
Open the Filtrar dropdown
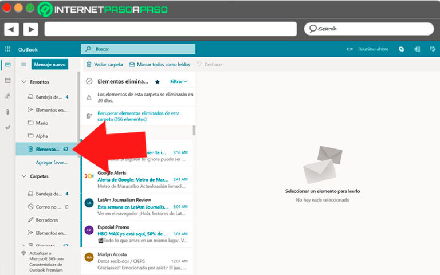pyautogui.click(x=179, y=82)
